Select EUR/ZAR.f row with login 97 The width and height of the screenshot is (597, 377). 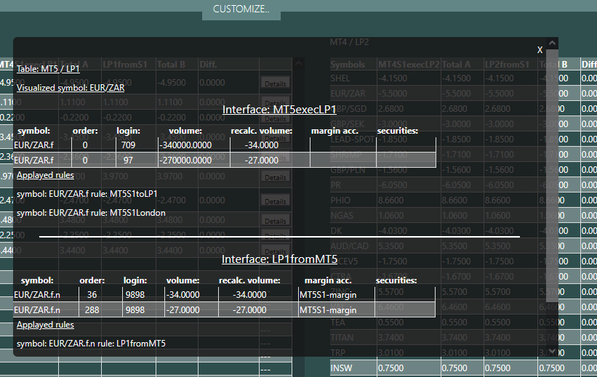coord(225,160)
